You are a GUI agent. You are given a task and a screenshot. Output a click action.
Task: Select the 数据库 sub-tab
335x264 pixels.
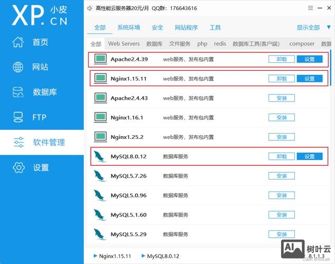tap(154, 44)
